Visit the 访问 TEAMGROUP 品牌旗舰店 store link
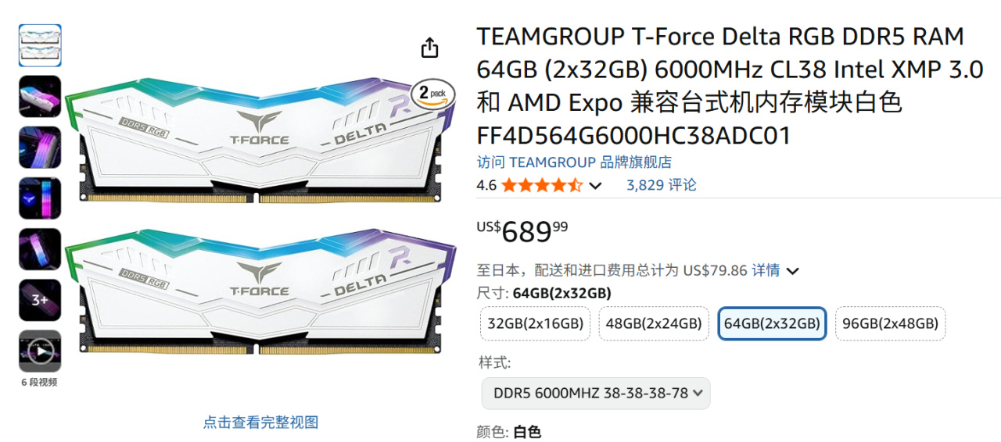The height and width of the screenshot is (442, 1001). 574,162
